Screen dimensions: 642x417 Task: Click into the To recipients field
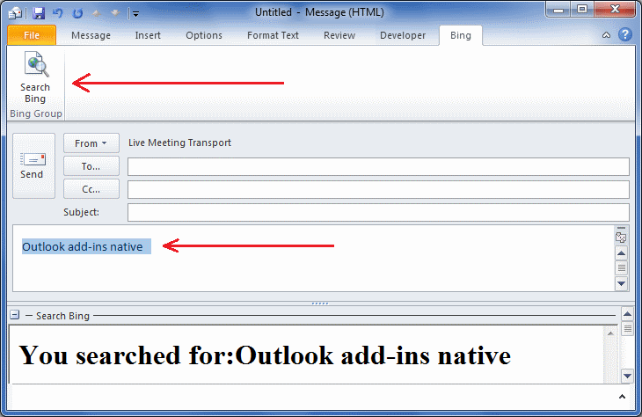point(378,167)
